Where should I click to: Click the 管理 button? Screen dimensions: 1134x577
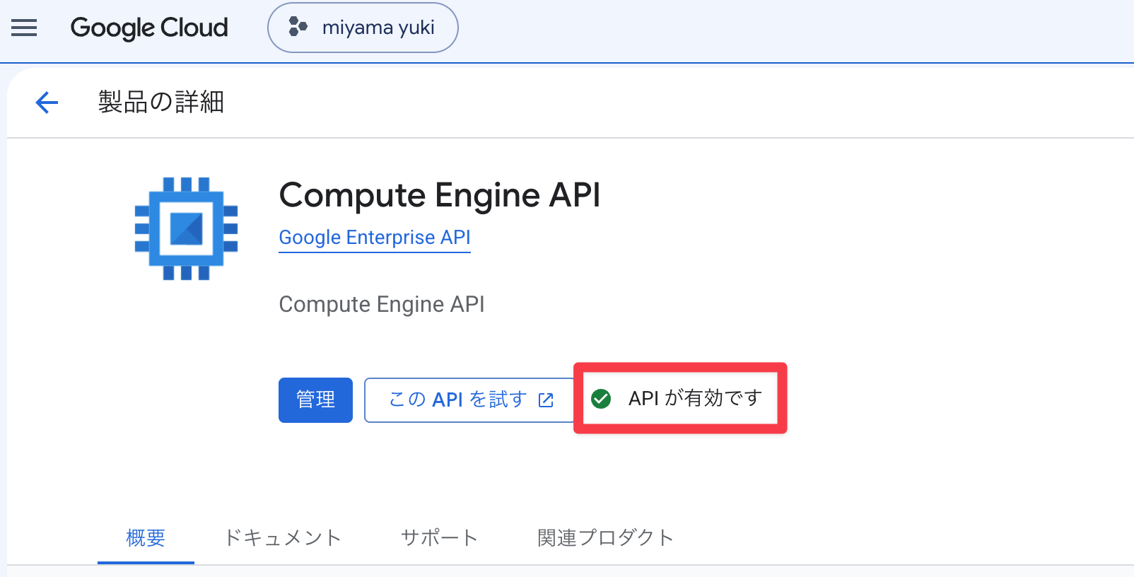(315, 400)
